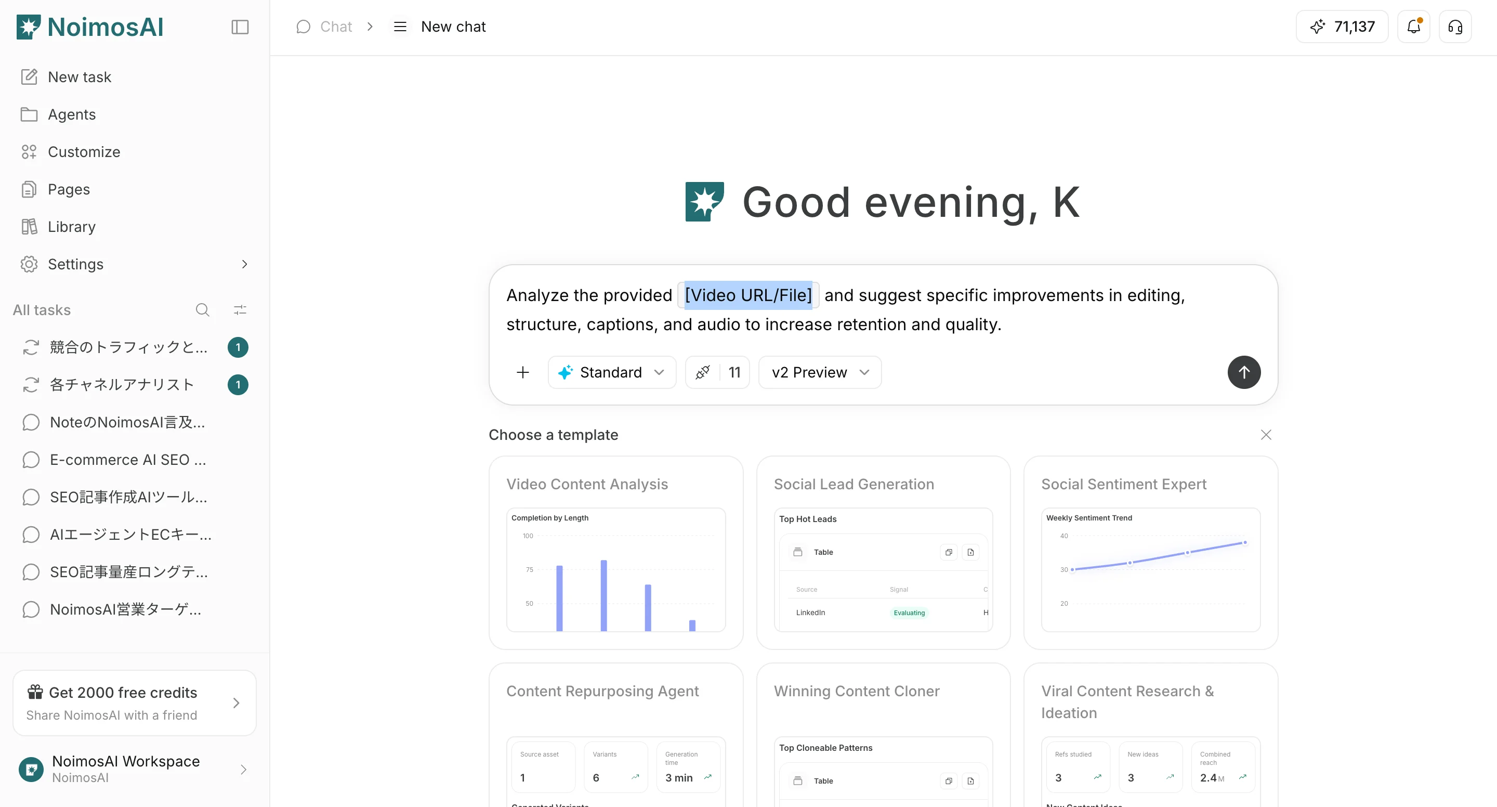Go to Customize in sidebar

[135, 152]
